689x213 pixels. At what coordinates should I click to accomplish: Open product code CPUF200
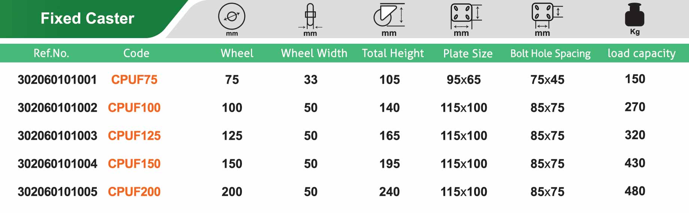click(x=134, y=192)
